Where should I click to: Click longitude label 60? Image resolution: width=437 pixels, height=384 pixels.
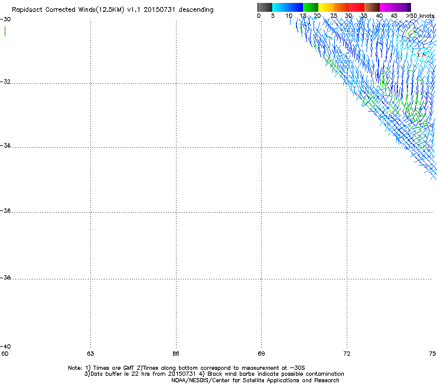(x=5, y=354)
